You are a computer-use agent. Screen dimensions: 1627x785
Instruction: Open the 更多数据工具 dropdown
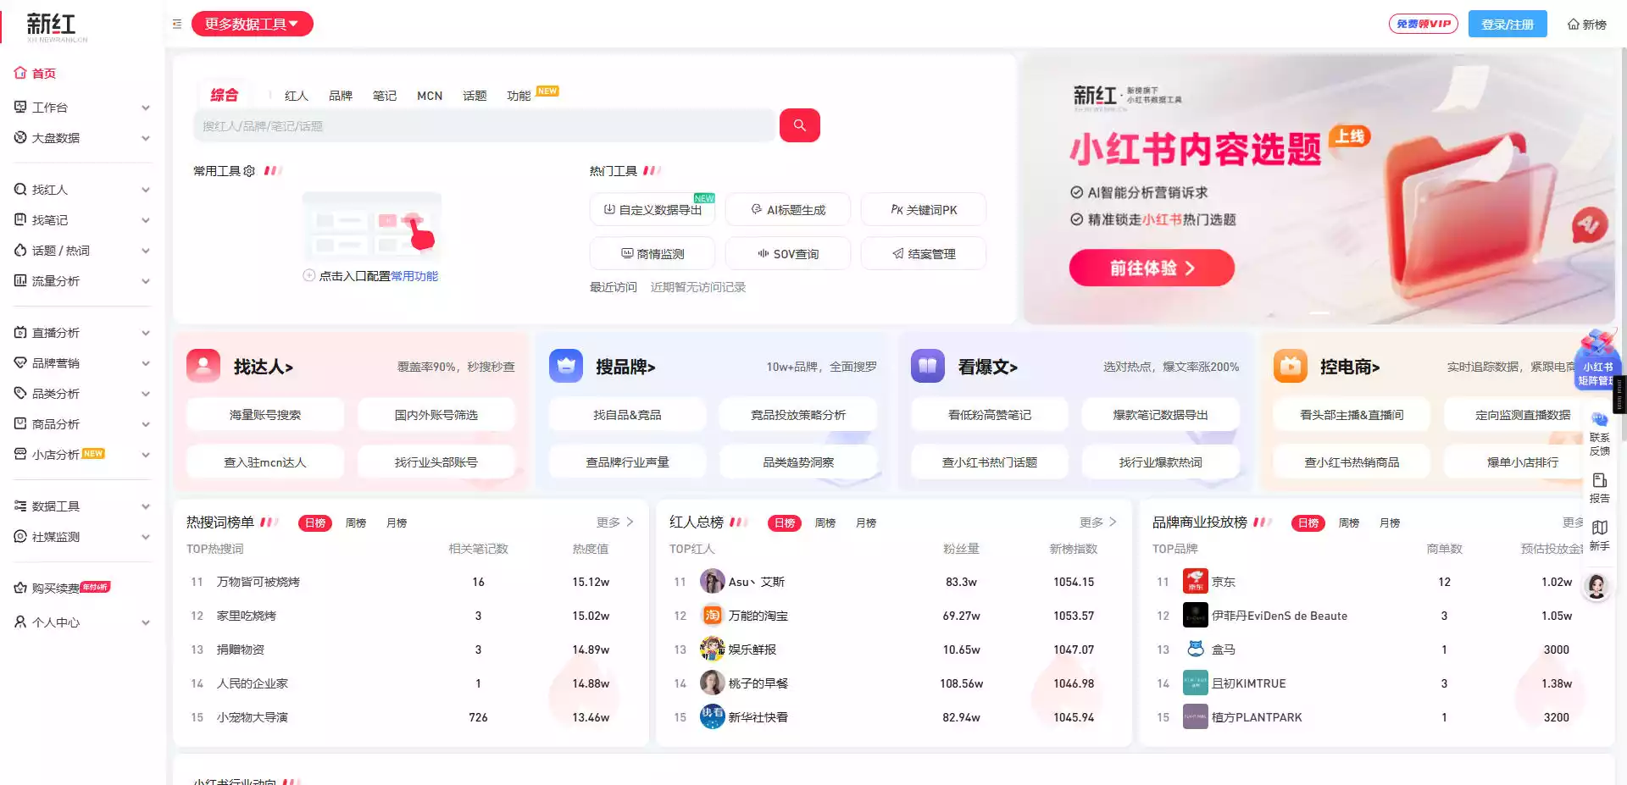pos(252,24)
